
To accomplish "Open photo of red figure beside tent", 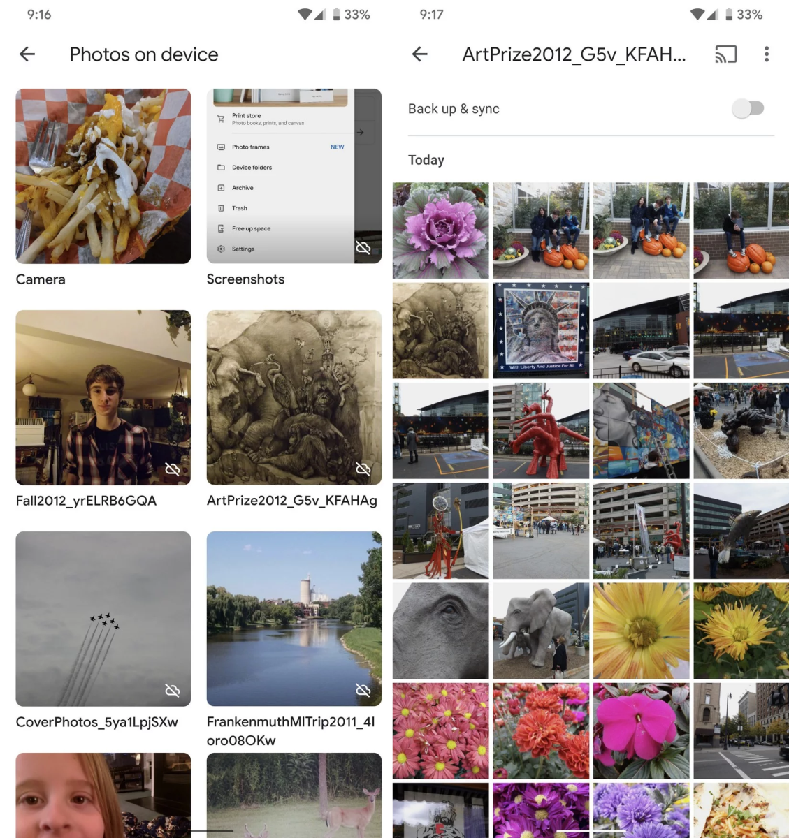I will tap(441, 531).
